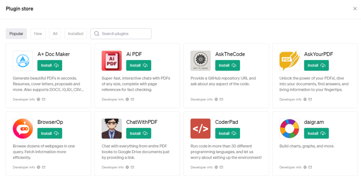Install the AskYourPDF plugin
The width and height of the screenshot is (361, 176).
coord(316,65)
